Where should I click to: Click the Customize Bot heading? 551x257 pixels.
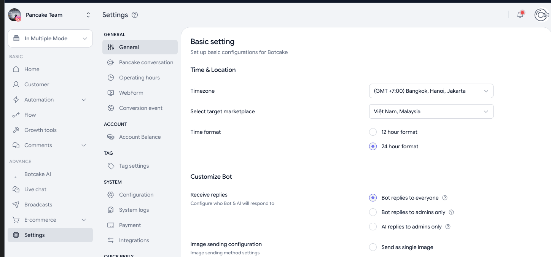(x=211, y=176)
